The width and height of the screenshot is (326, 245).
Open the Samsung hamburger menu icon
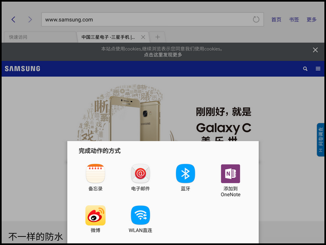tap(318, 69)
